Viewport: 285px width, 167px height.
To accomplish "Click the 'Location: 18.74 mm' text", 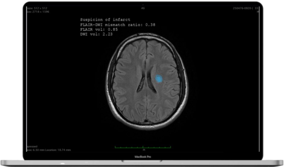I will pyautogui.click(x=58, y=150).
